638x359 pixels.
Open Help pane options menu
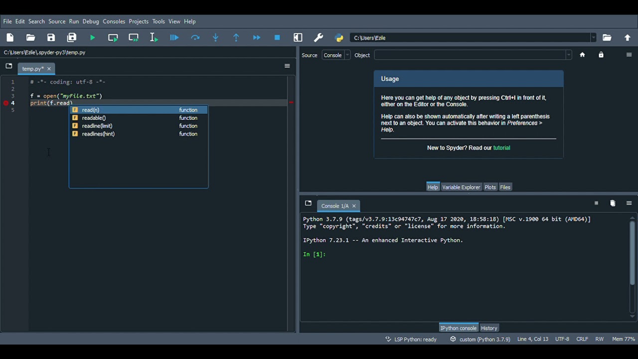(629, 55)
